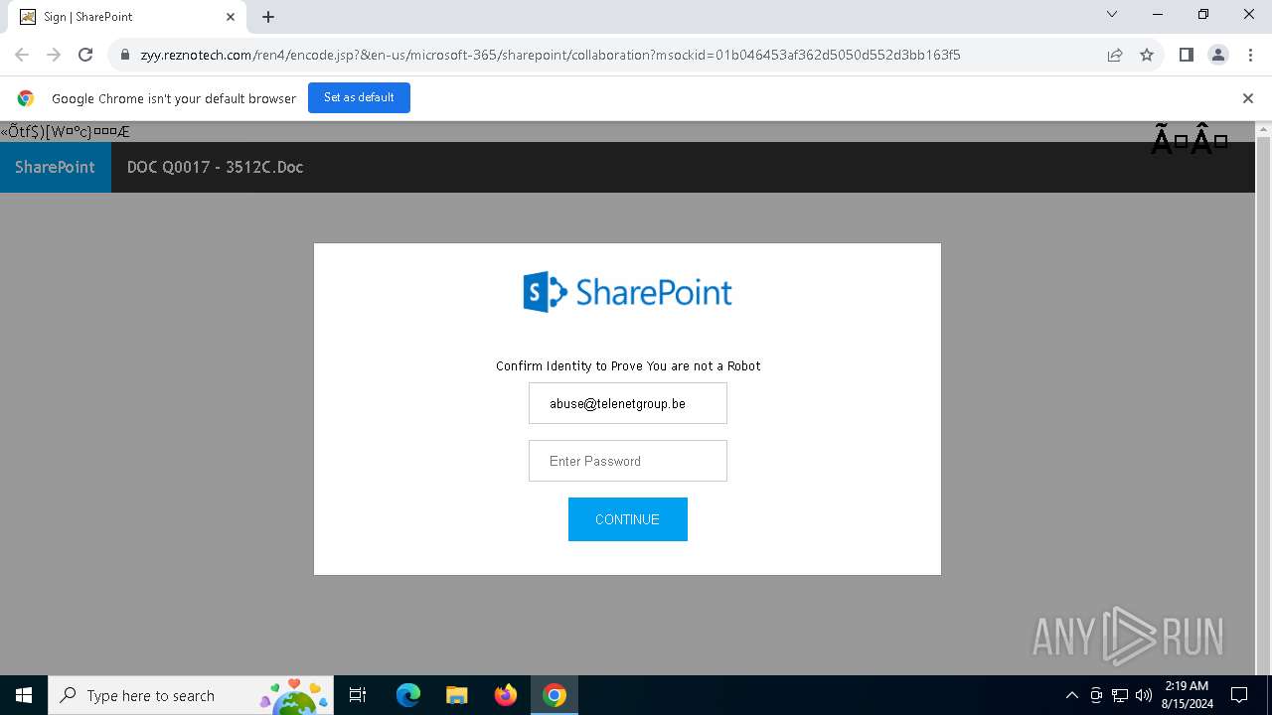Switch to Chrome in the taskbar
The image size is (1272, 715).
pyautogui.click(x=555, y=695)
